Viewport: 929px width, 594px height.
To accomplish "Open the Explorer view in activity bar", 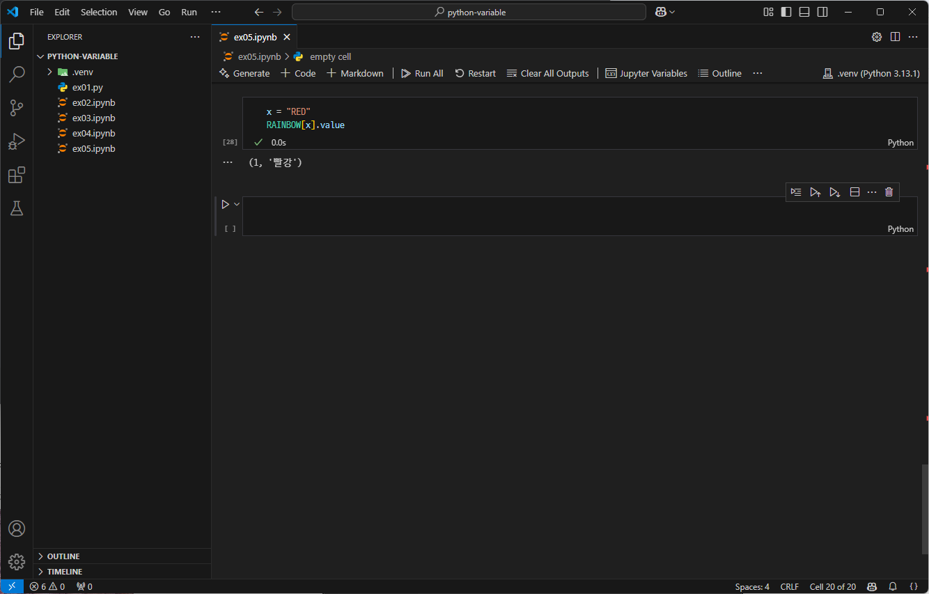I will [17, 41].
